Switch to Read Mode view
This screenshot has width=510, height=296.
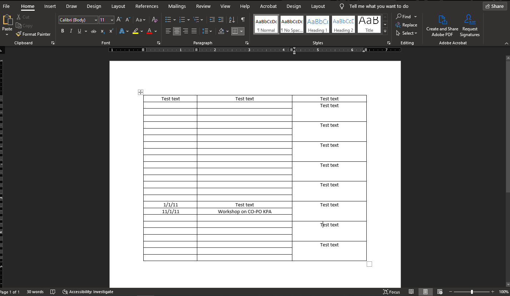[411, 292]
